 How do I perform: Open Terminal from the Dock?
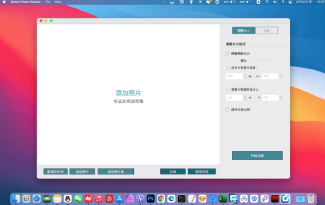[182, 199]
